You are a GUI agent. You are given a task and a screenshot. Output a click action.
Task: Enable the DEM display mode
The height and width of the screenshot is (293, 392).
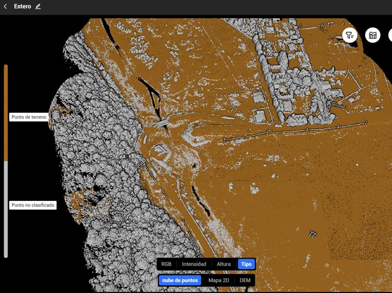tap(245, 280)
